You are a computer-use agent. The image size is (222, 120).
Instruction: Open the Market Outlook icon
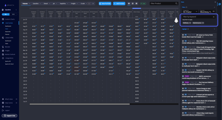click(x=3, y=54)
